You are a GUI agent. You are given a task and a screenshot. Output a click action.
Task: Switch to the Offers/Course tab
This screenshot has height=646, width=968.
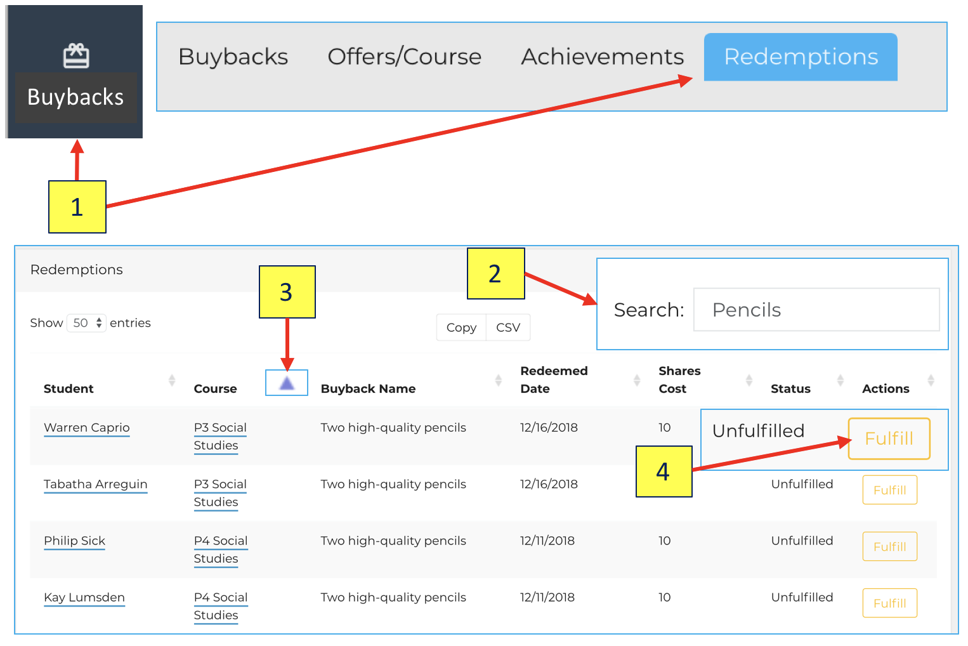[404, 57]
